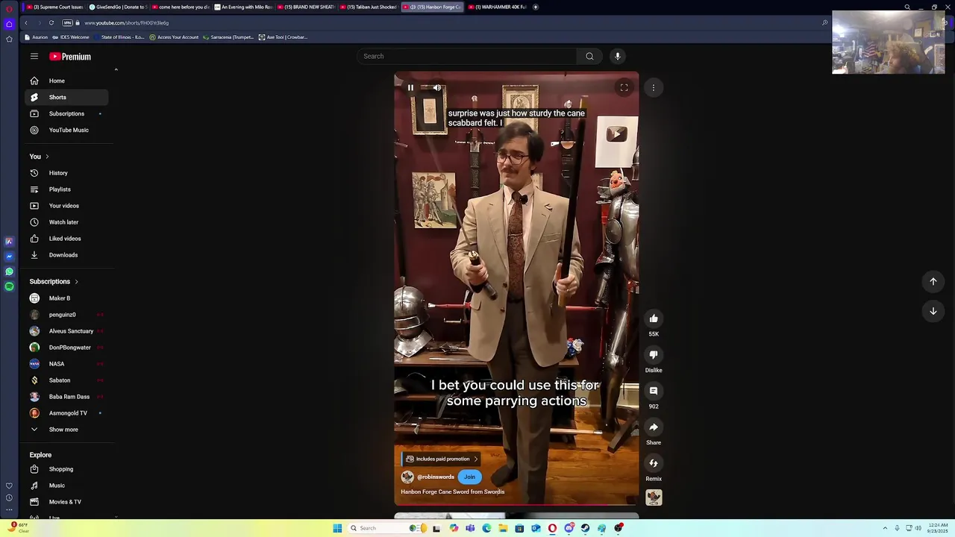Open Sabaton channel
This screenshot has width=955, height=537.
(66, 380)
